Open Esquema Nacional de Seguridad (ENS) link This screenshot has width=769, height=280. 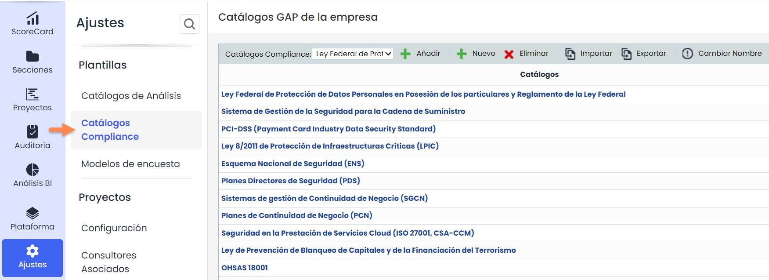point(292,164)
